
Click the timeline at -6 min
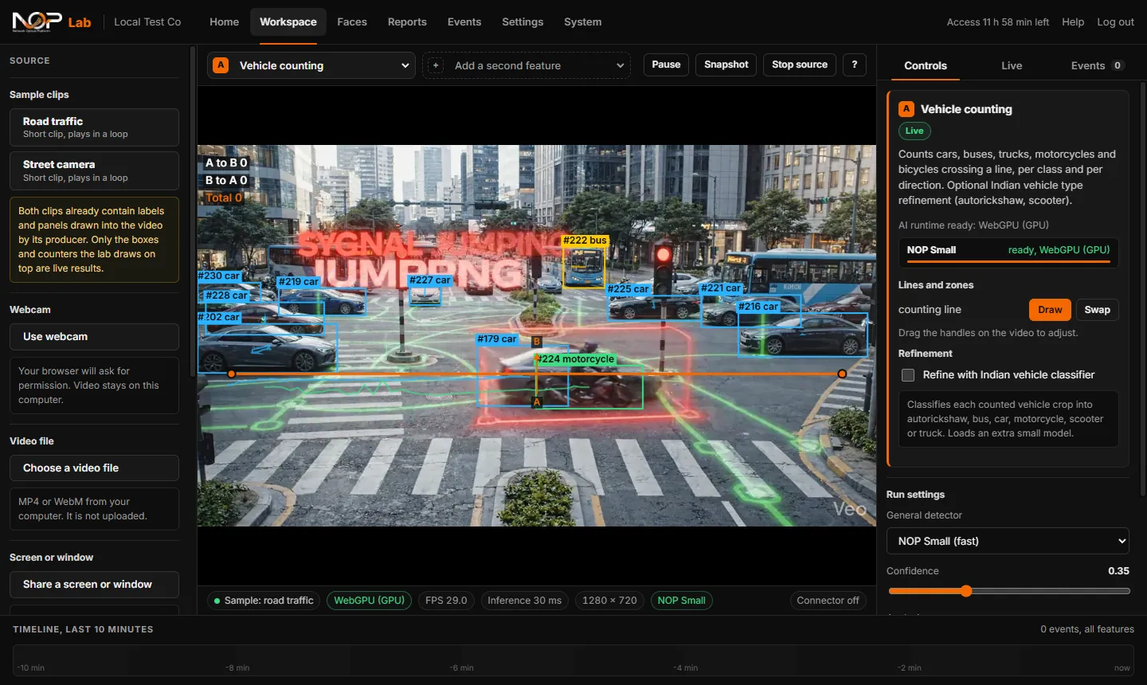click(462, 667)
